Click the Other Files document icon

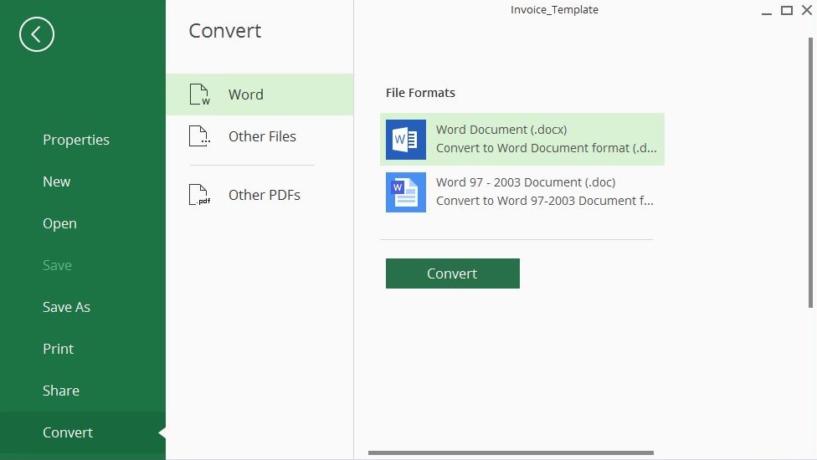click(199, 136)
